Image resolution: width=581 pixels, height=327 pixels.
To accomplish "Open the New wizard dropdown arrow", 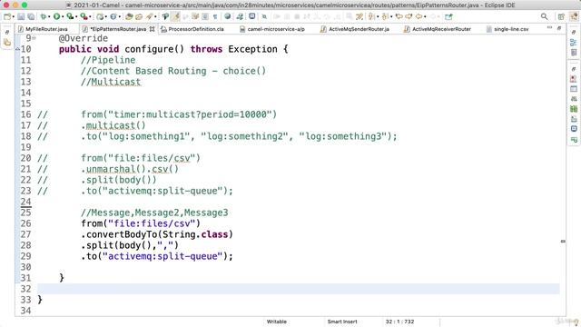I will [14, 16].
